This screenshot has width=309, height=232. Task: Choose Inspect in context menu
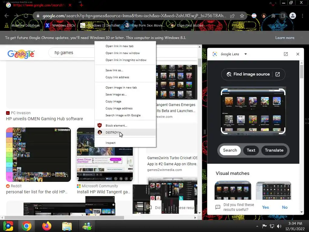coord(125,143)
